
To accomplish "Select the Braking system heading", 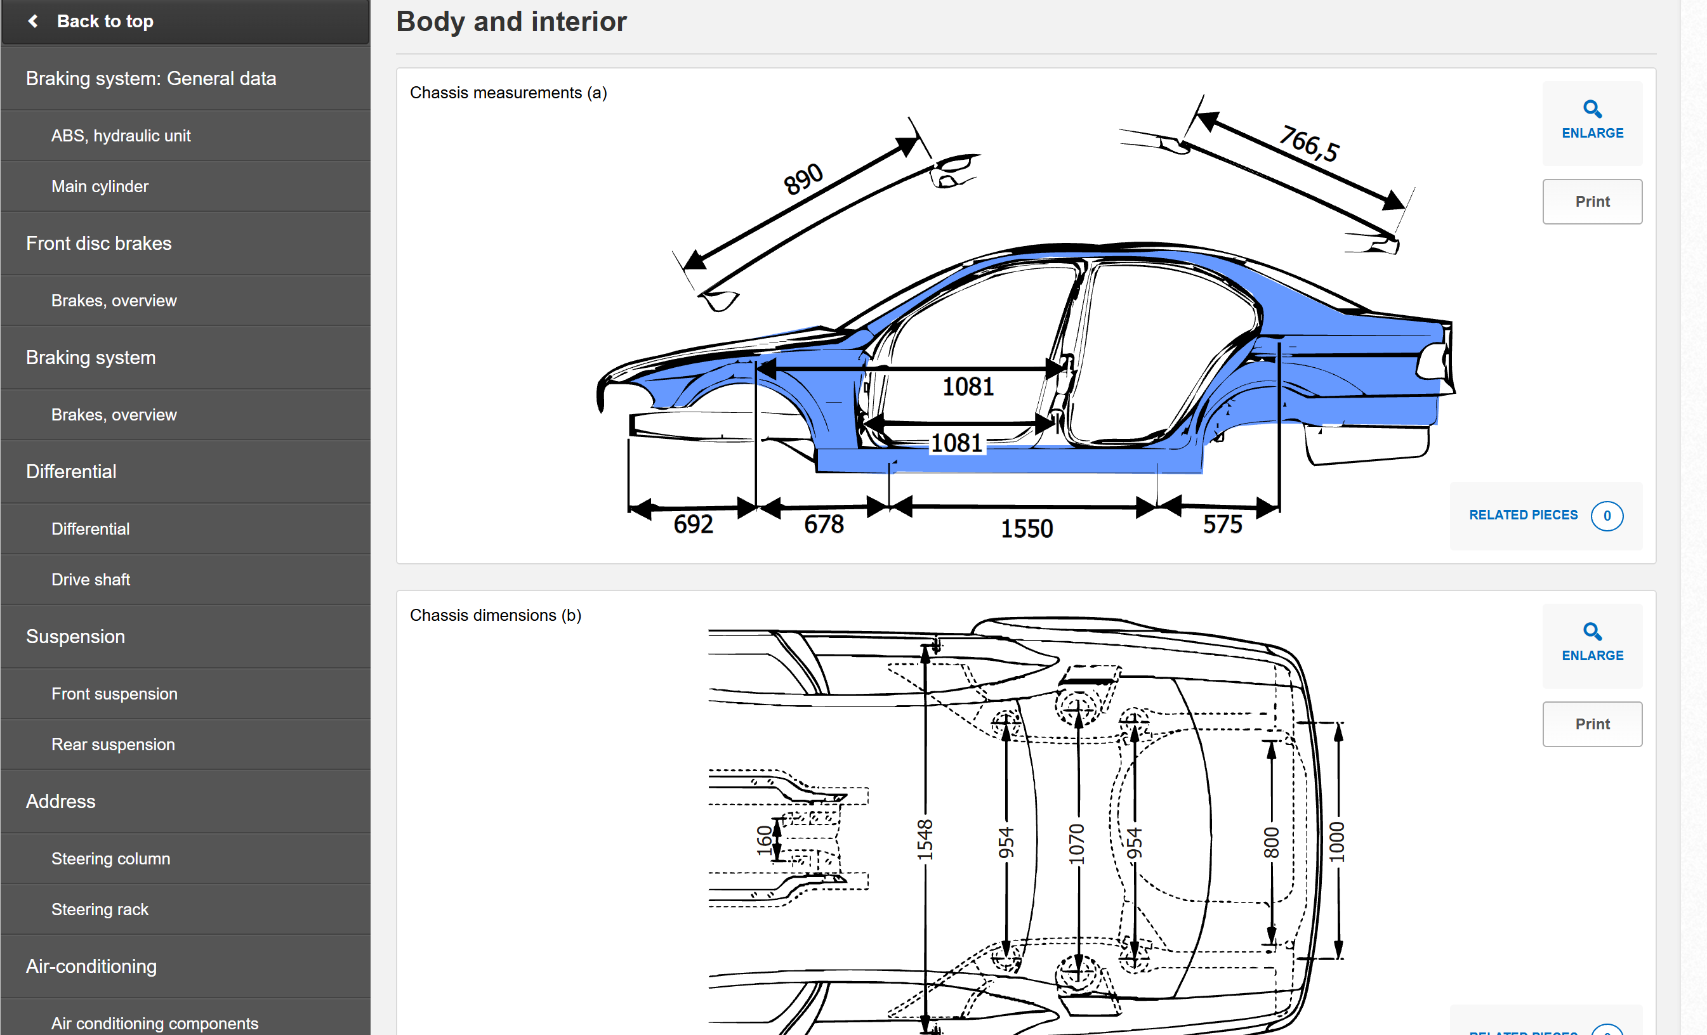I will tap(186, 358).
